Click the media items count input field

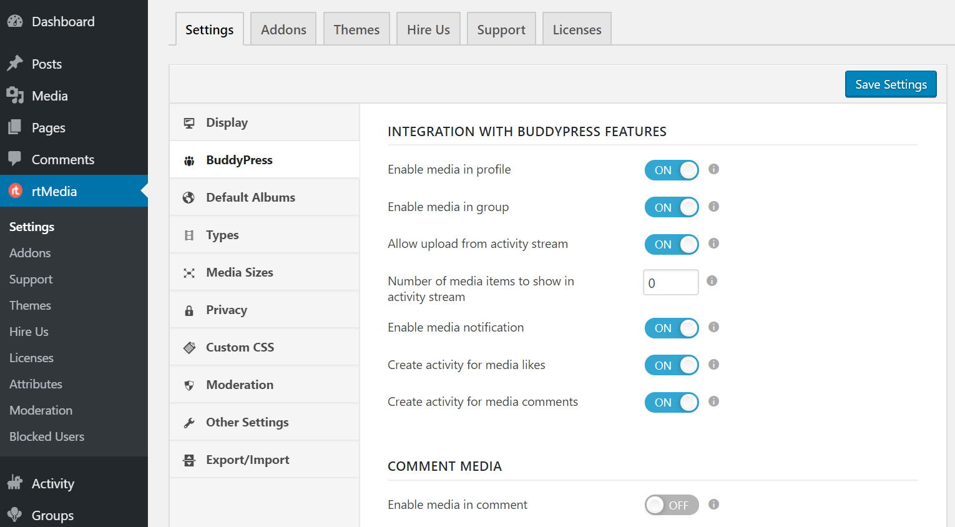click(670, 282)
